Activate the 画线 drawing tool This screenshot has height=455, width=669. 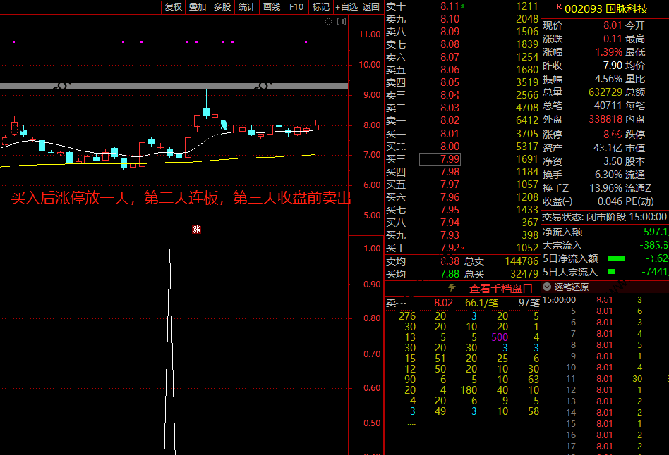click(x=272, y=7)
